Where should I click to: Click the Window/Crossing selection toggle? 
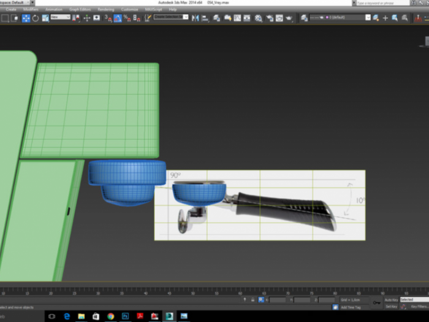click(x=15, y=18)
